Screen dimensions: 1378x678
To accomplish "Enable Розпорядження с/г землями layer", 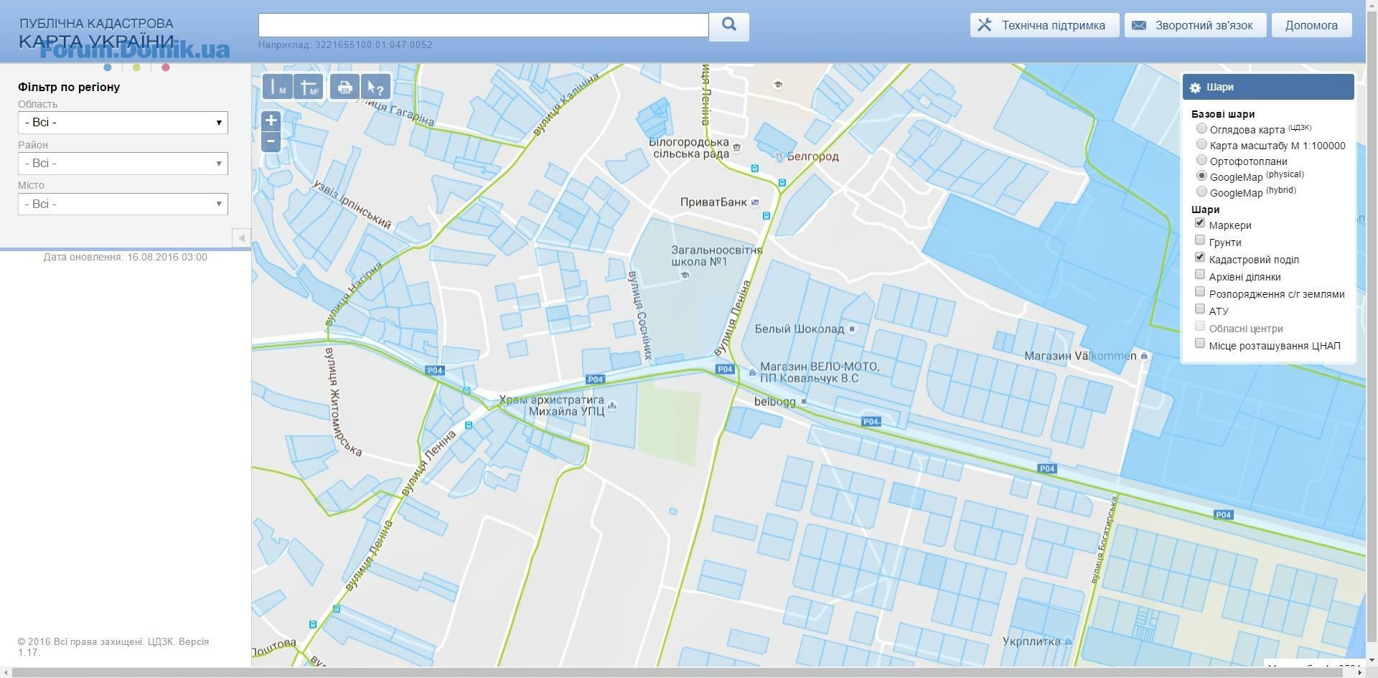I will (1200, 292).
